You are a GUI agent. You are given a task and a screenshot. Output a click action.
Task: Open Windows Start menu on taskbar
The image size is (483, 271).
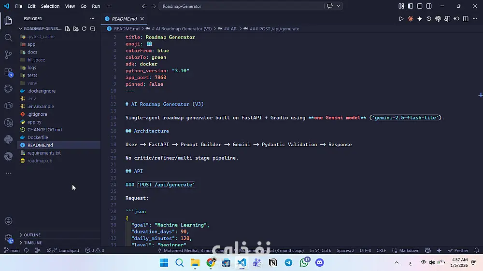(164, 263)
